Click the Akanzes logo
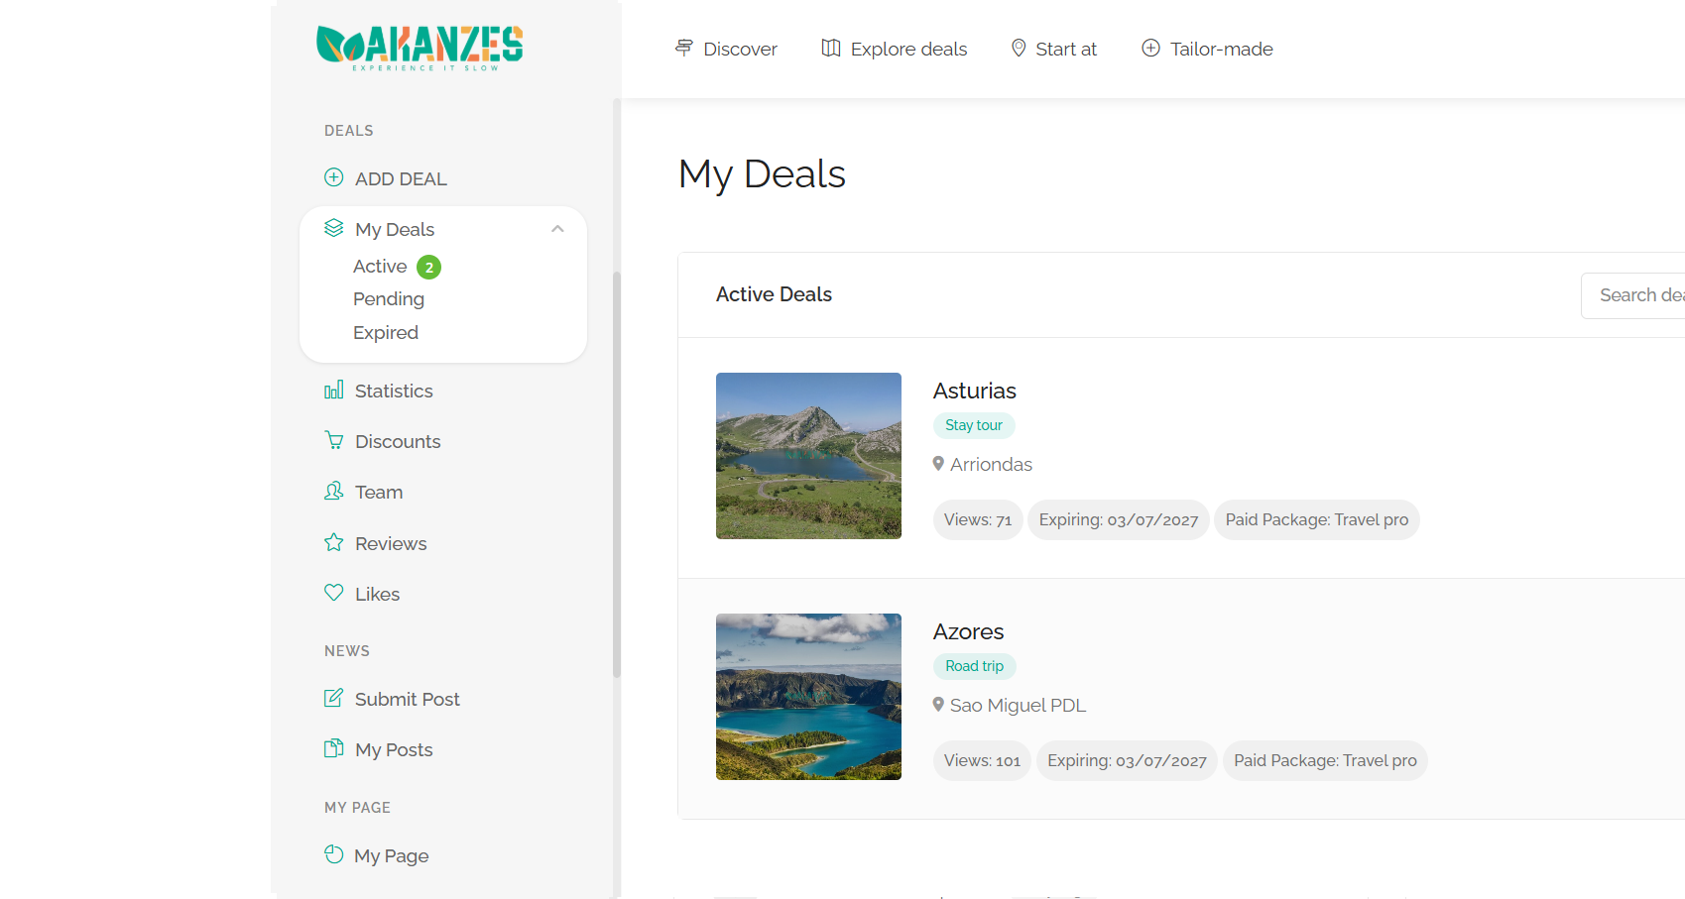The image size is (1685, 899). (420, 48)
